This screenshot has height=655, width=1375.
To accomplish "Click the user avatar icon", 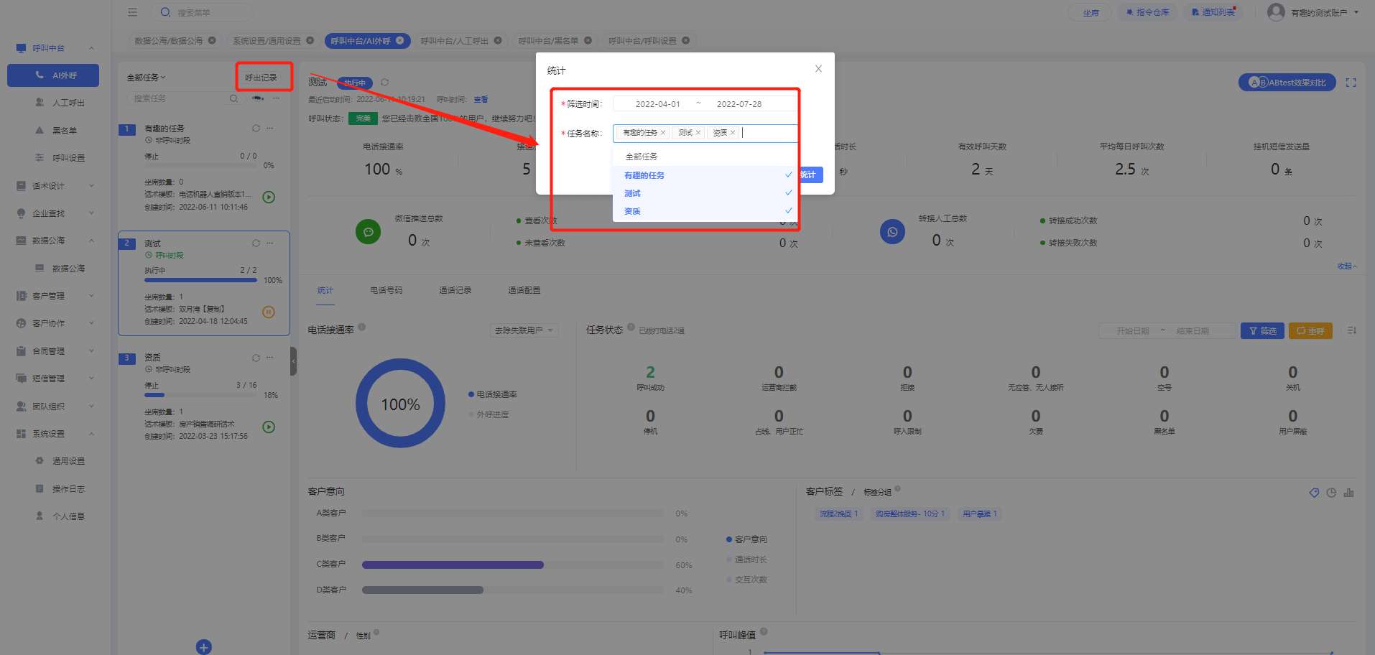I will click(1276, 12).
